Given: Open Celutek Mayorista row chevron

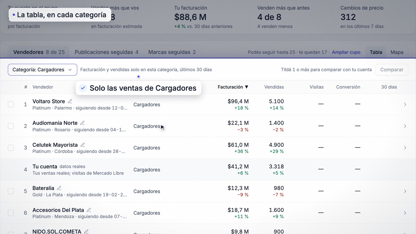Looking at the screenshot, I should tap(405, 148).
